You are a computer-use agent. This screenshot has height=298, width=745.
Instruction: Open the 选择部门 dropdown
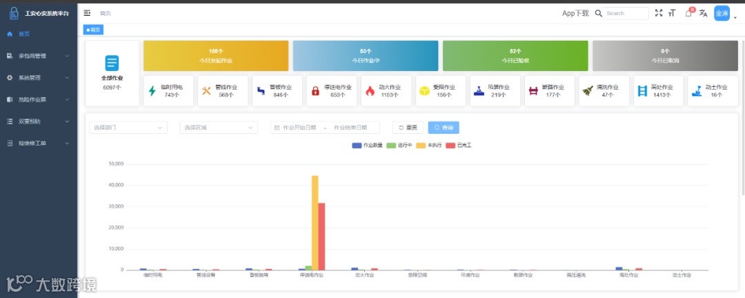coord(128,128)
